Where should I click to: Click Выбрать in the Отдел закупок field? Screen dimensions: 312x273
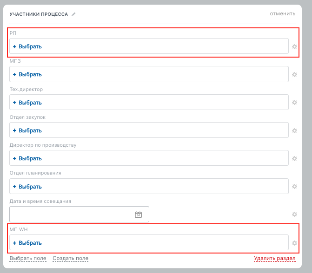(27, 130)
